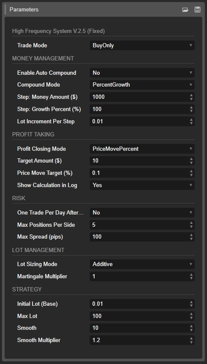
Task: Decrease Max Spread pips value
Action: (x=192, y=238)
